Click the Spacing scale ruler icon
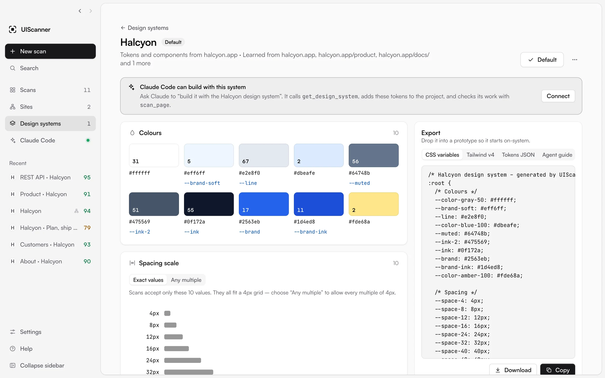This screenshot has width=605, height=378. click(132, 263)
